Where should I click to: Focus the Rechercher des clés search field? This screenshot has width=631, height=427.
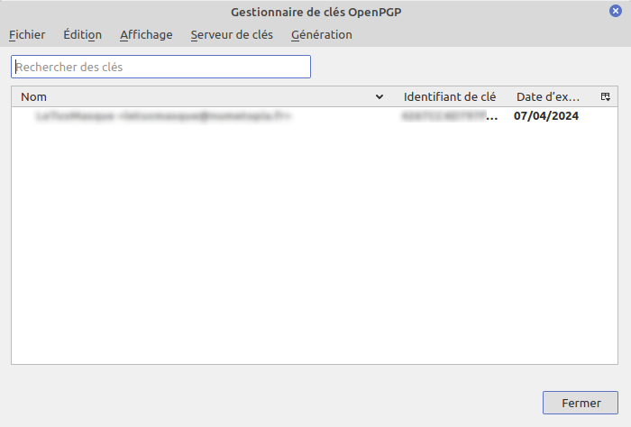pos(161,67)
